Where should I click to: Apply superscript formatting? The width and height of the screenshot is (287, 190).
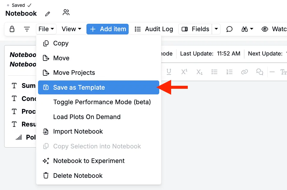(x=184, y=72)
